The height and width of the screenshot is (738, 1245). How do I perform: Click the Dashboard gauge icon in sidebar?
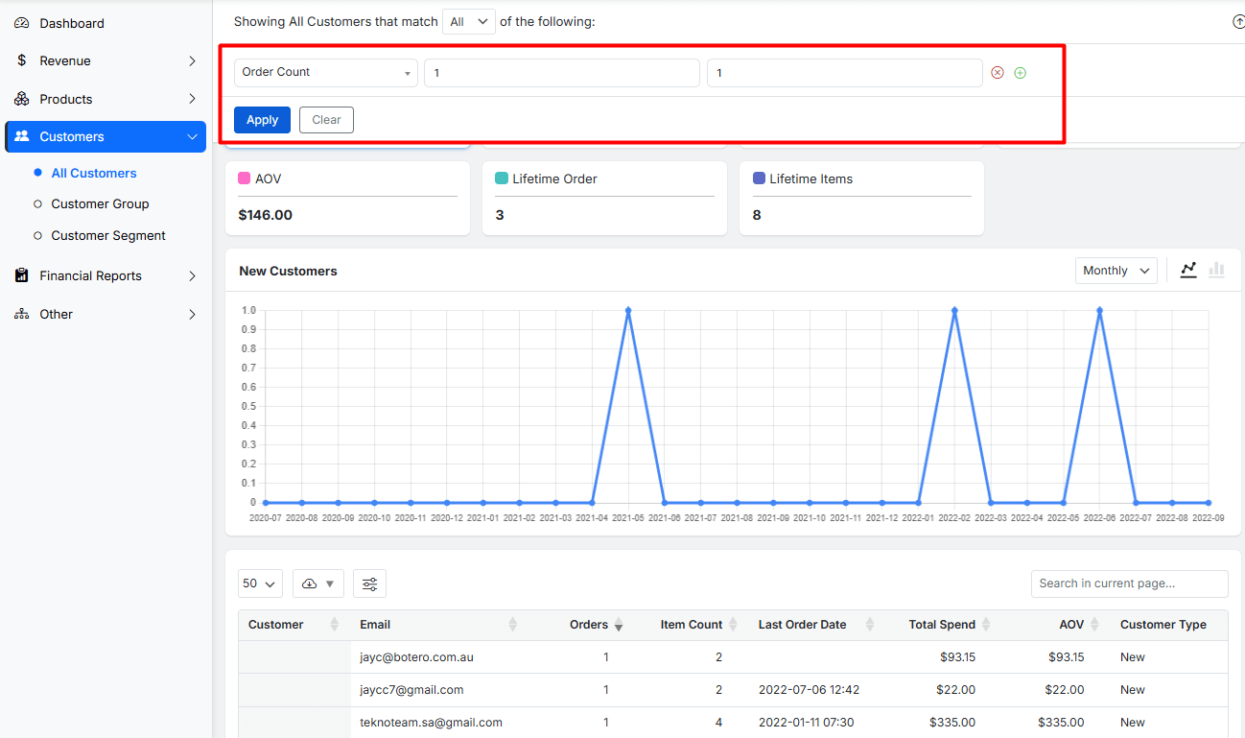(x=22, y=23)
